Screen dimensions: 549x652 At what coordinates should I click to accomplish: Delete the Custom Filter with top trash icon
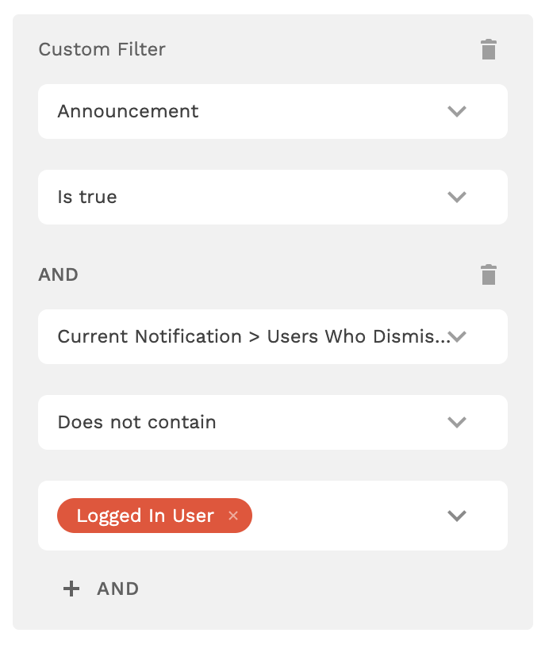pyautogui.click(x=489, y=50)
